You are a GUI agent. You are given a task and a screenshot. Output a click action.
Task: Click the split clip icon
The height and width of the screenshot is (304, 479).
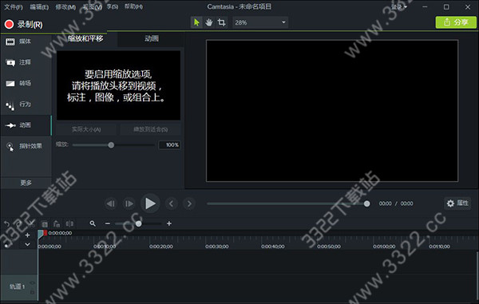tap(69, 223)
